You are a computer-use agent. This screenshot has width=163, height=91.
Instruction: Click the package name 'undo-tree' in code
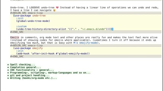(x=39, y=16)
